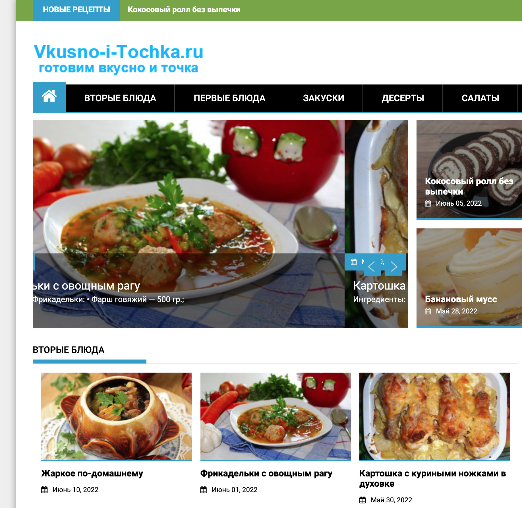
Task: Select Закуски in the navigation bar
Action: point(324,98)
